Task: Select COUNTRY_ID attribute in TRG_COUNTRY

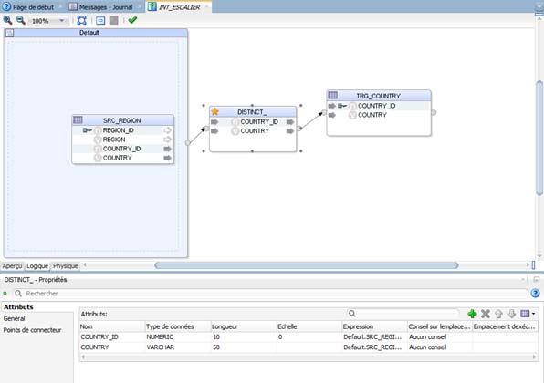Action: 376,106
